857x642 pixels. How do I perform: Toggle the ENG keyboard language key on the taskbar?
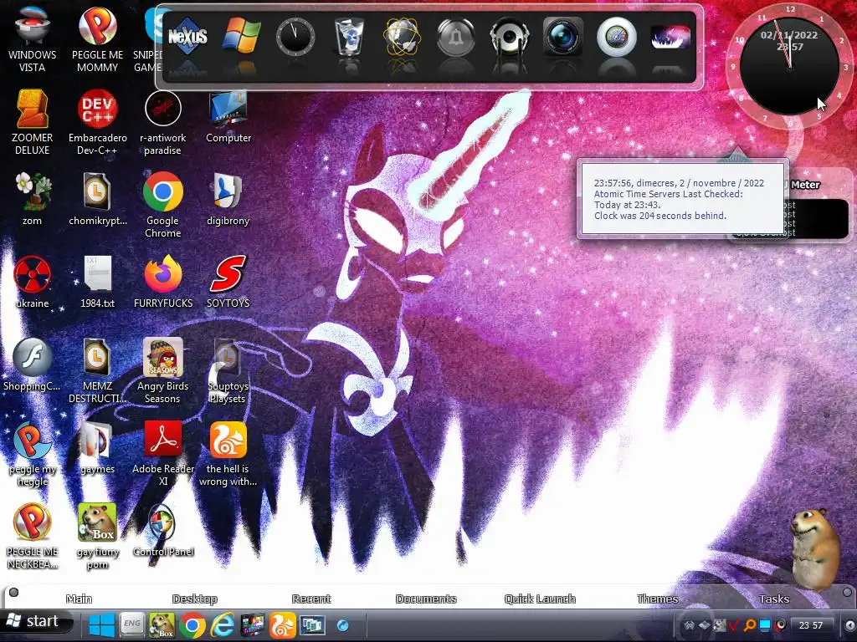point(131,625)
